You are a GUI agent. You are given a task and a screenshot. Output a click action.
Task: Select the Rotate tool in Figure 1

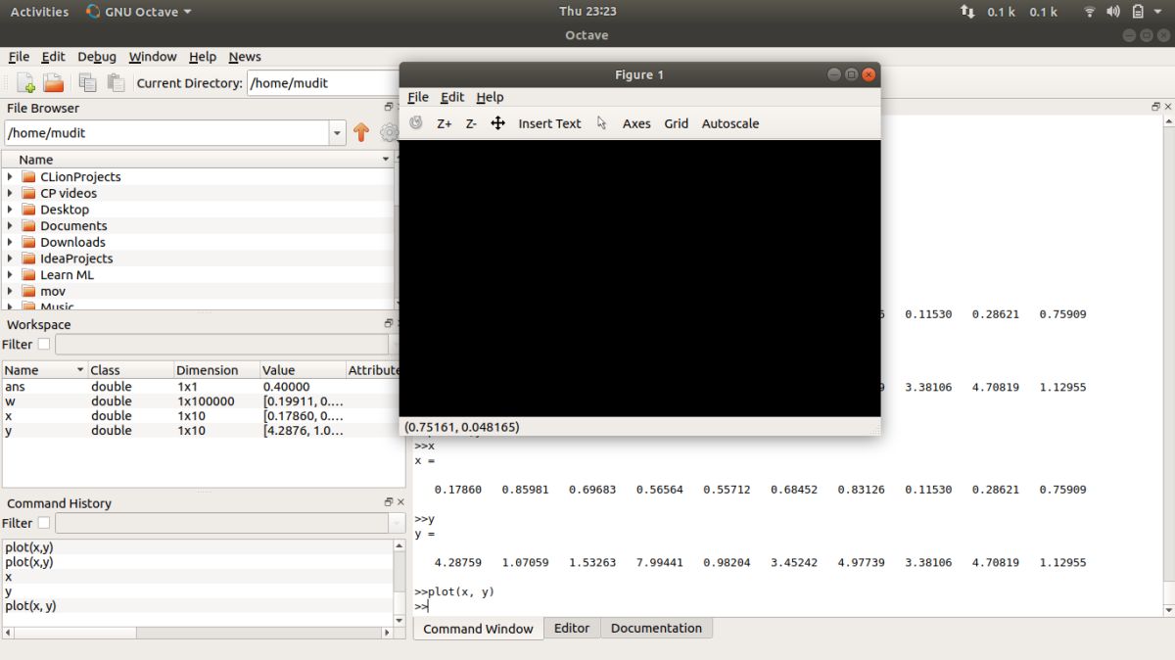(x=416, y=123)
